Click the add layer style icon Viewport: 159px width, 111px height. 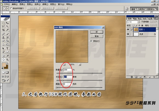pos(132,77)
